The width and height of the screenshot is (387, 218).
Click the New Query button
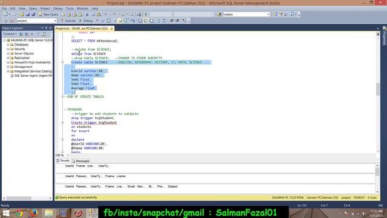[x=48, y=15]
